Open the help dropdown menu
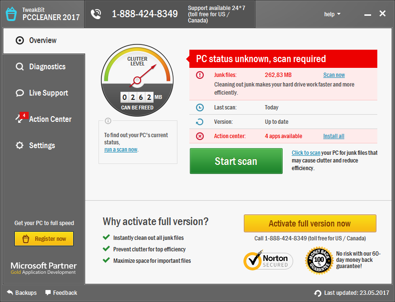 (332, 14)
